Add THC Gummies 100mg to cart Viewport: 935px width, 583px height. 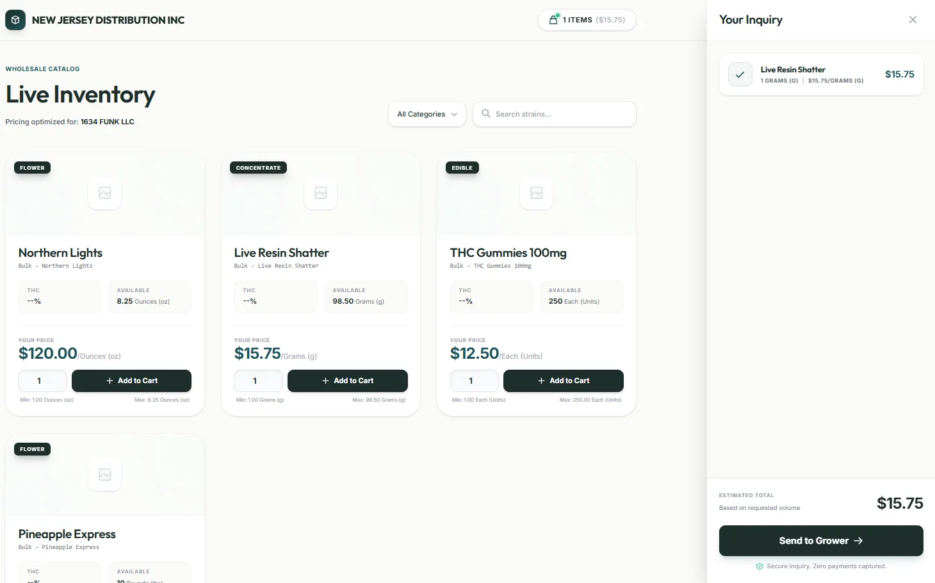click(564, 381)
